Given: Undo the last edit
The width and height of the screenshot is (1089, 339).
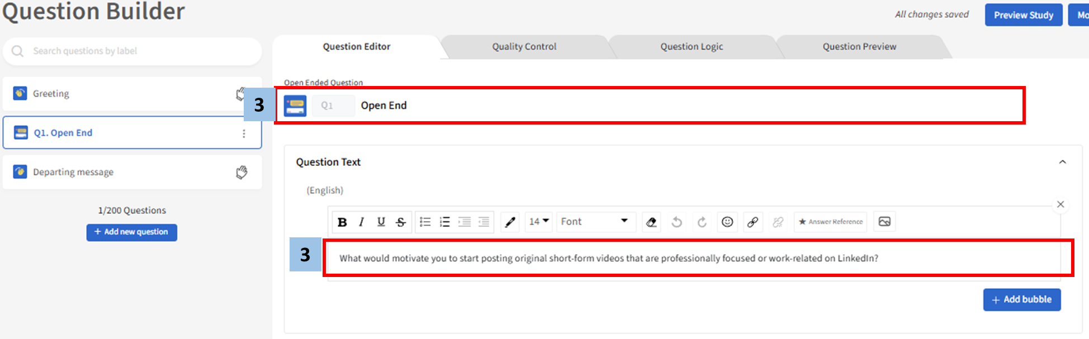Looking at the screenshot, I should (x=676, y=222).
